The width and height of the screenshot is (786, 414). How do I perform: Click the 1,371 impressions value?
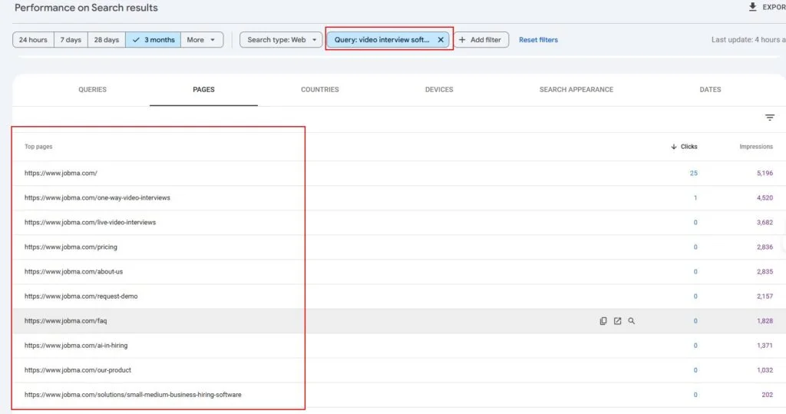765,345
